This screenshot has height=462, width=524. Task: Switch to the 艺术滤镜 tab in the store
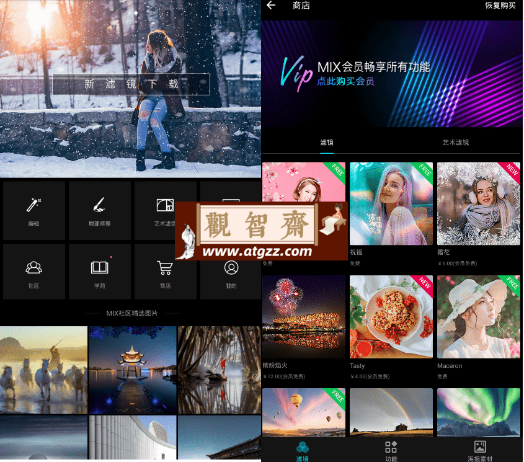pos(456,143)
